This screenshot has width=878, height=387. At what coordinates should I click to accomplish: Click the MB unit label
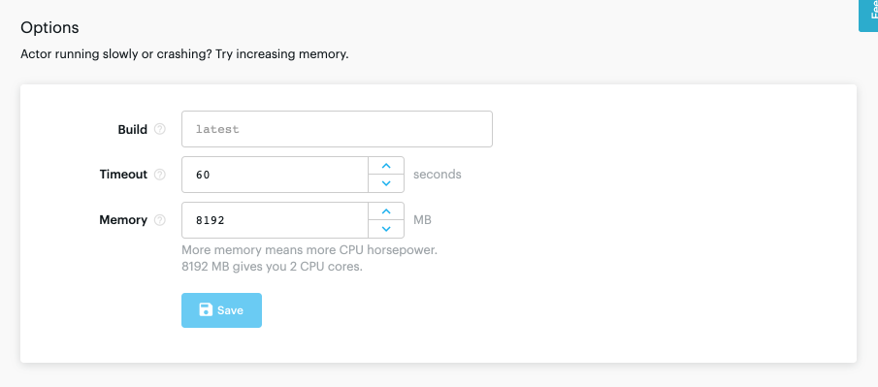point(422,219)
